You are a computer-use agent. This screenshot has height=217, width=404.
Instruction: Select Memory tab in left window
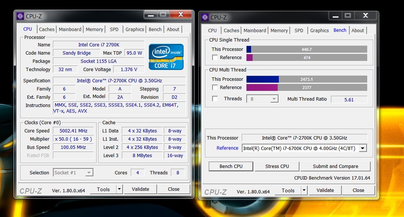coord(94,29)
